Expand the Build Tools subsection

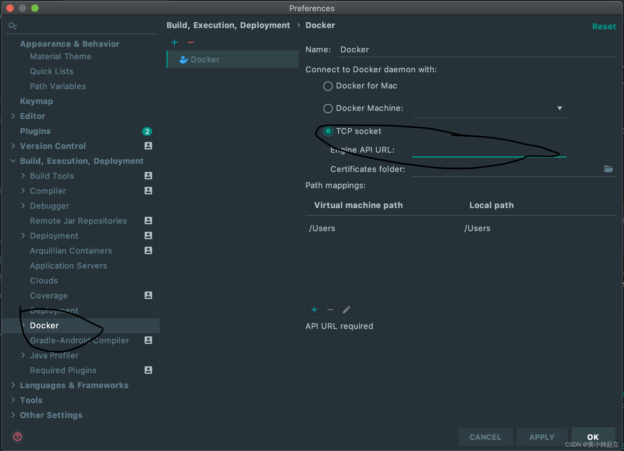coord(23,176)
